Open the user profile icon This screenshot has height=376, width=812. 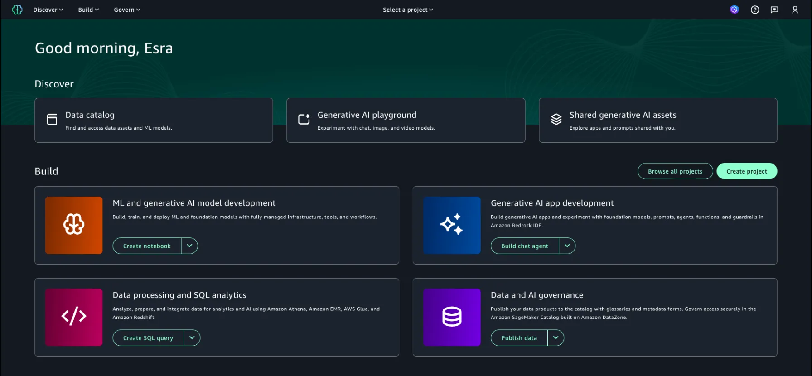tap(795, 10)
